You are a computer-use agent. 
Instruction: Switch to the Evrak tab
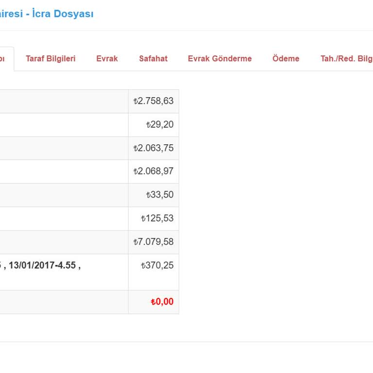[107, 59]
